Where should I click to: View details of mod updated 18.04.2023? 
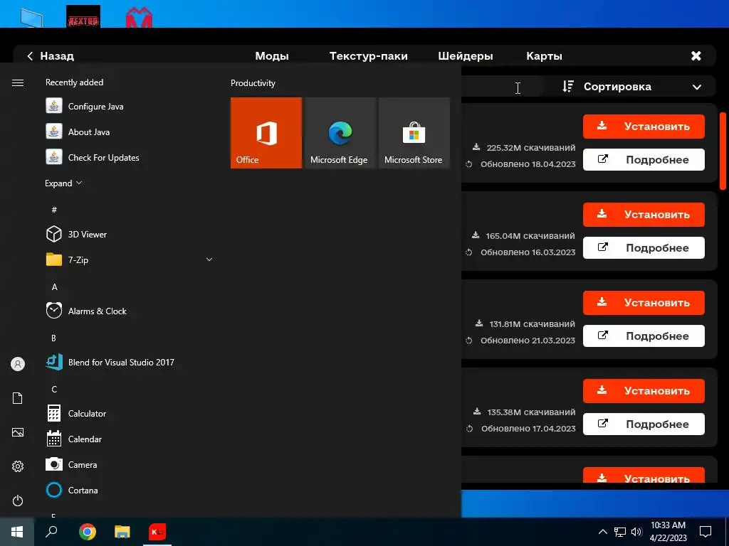pyautogui.click(x=644, y=160)
